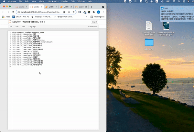
Task: Open Control Center icon in menu bar
Action: (184, 1)
